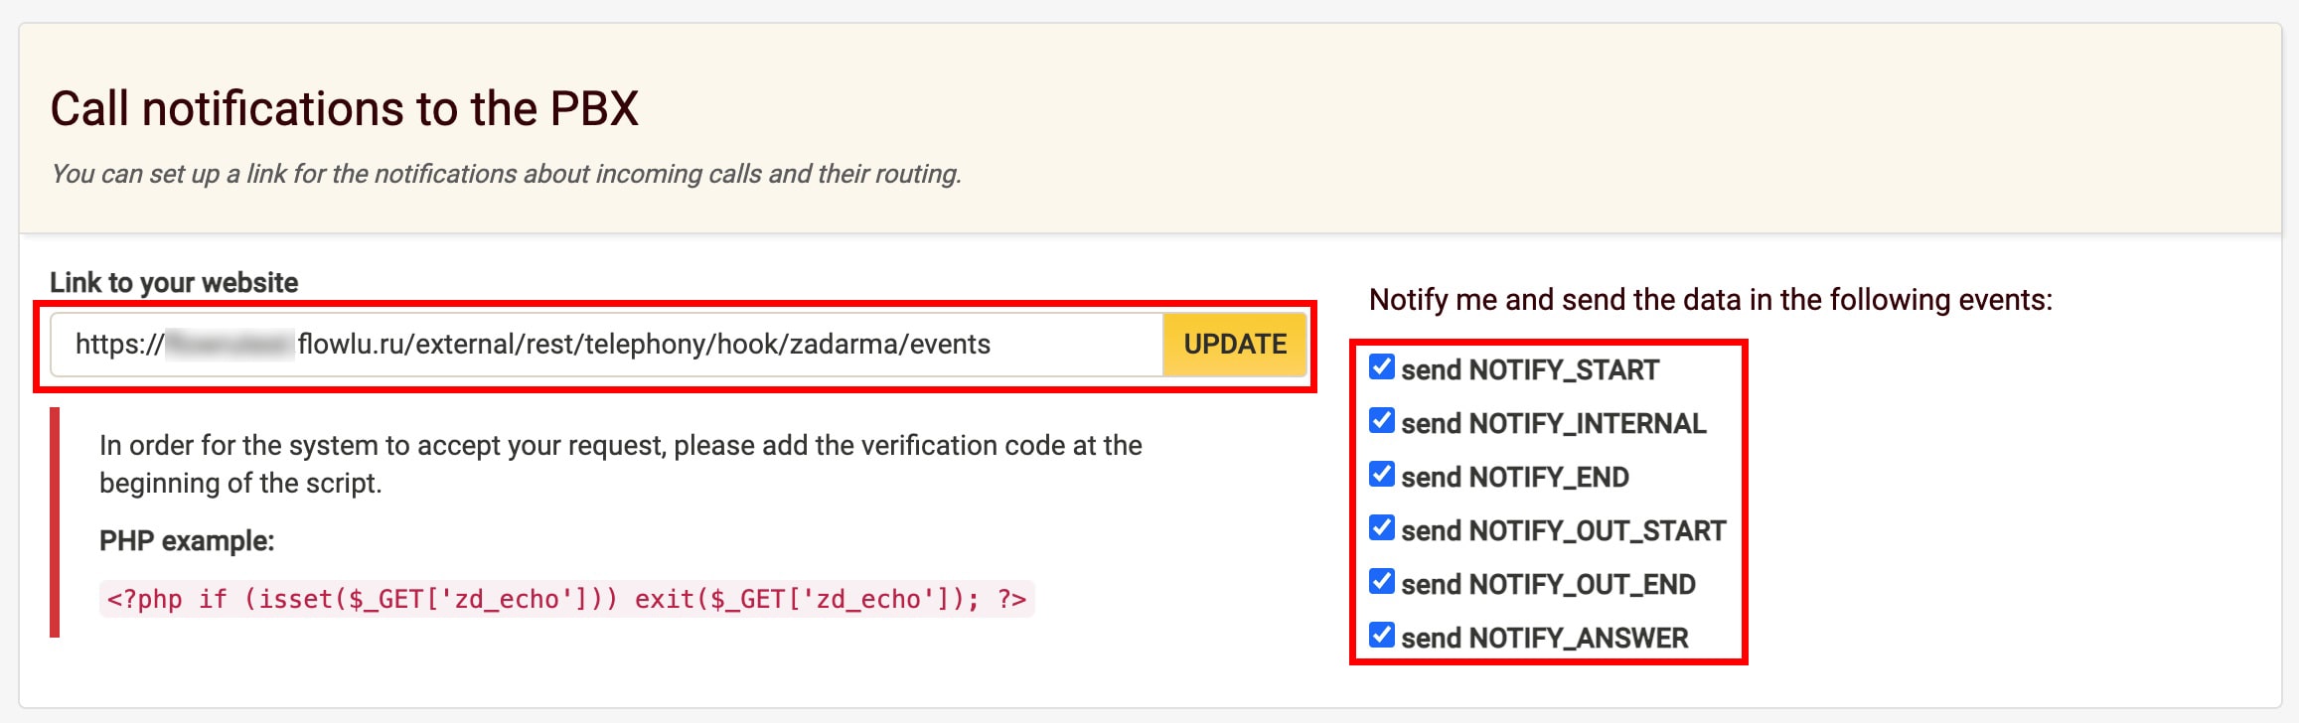Click the 'send NOTIFY_ANSWER' label text
This screenshot has height=723, width=2299.
click(x=1544, y=639)
